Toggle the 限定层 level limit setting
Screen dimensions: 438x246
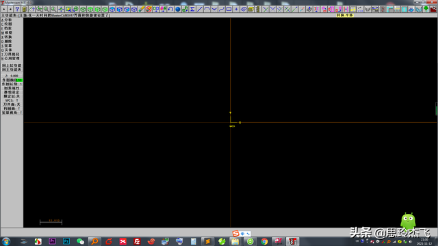[x=12, y=96]
